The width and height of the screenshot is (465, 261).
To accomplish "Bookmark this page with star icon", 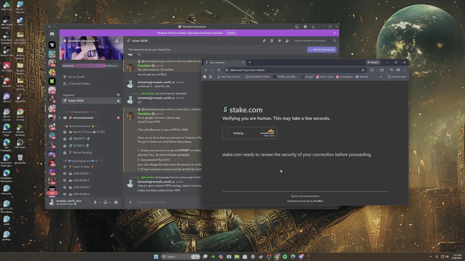I will [x=363, y=70].
